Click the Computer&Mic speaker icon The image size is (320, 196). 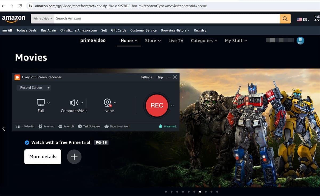[74, 103]
